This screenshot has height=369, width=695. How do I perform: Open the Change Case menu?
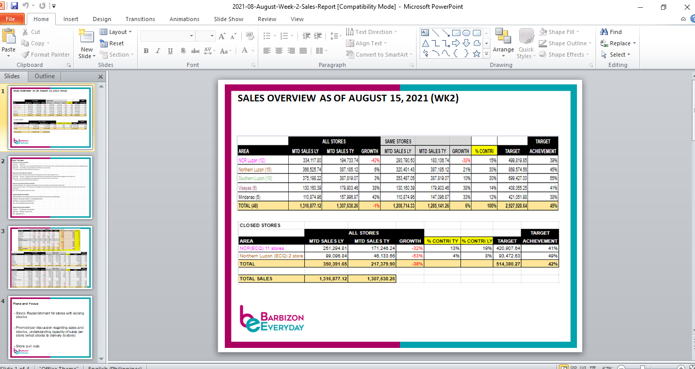coord(225,51)
